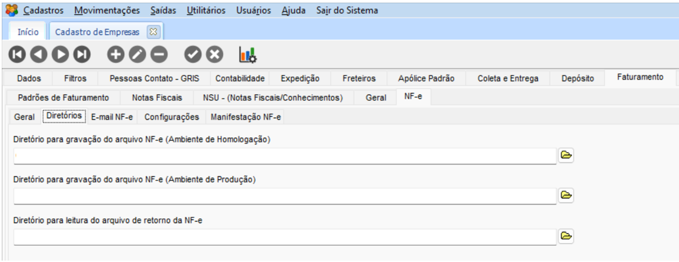This screenshot has height=262, width=679.
Task: Switch to the Contabilidade tab
Action: click(240, 79)
